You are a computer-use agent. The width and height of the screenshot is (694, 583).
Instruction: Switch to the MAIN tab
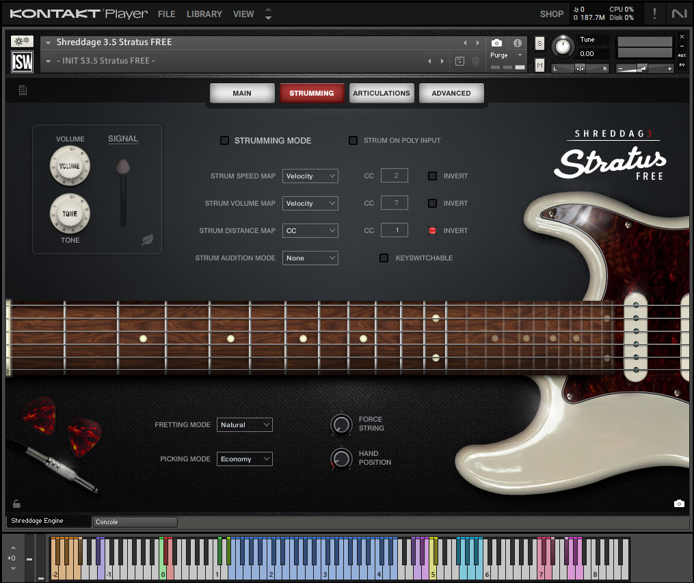coord(242,94)
